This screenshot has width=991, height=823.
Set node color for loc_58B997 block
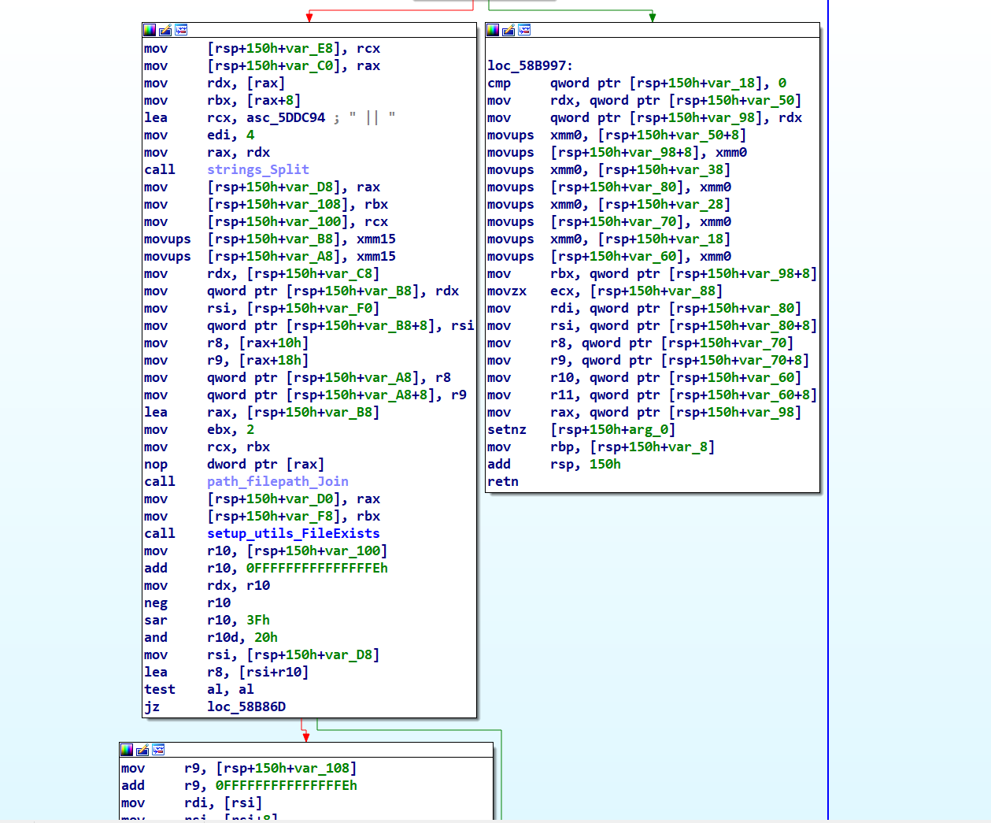point(493,30)
